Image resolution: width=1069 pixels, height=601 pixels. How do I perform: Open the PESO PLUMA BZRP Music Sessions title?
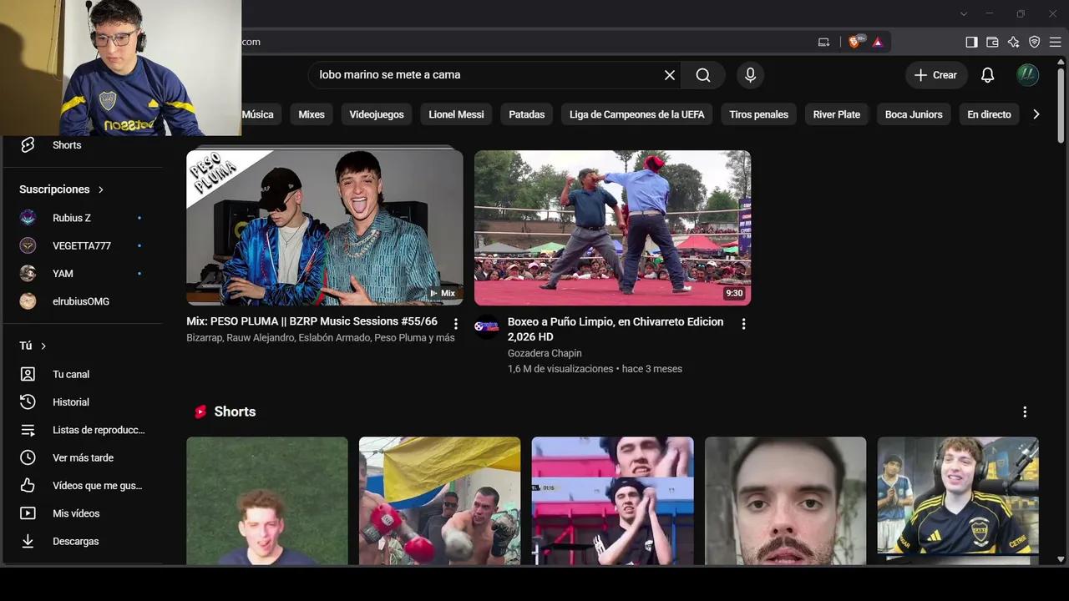[x=312, y=321]
